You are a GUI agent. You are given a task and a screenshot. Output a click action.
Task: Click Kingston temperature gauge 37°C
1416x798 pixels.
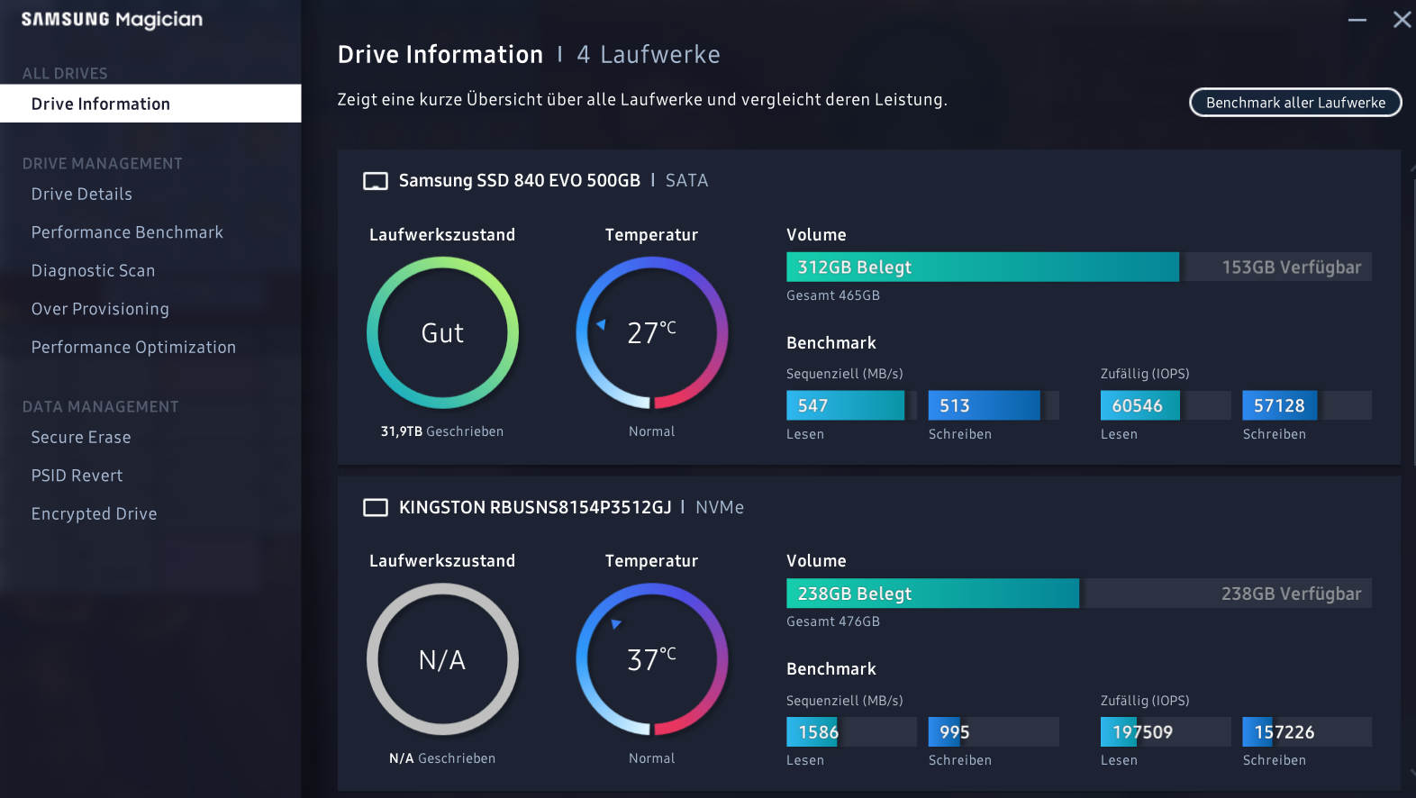tap(652, 659)
